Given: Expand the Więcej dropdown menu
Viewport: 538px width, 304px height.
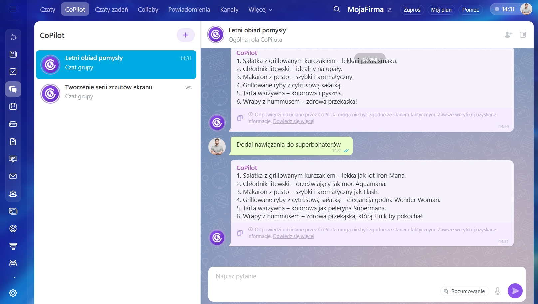Looking at the screenshot, I should 260,10.
